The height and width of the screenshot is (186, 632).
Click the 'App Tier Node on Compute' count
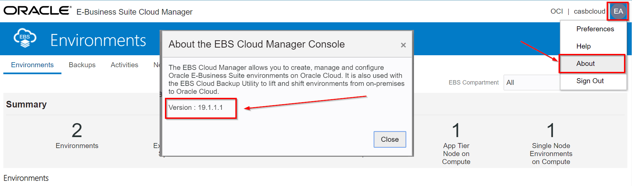tap(456, 143)
